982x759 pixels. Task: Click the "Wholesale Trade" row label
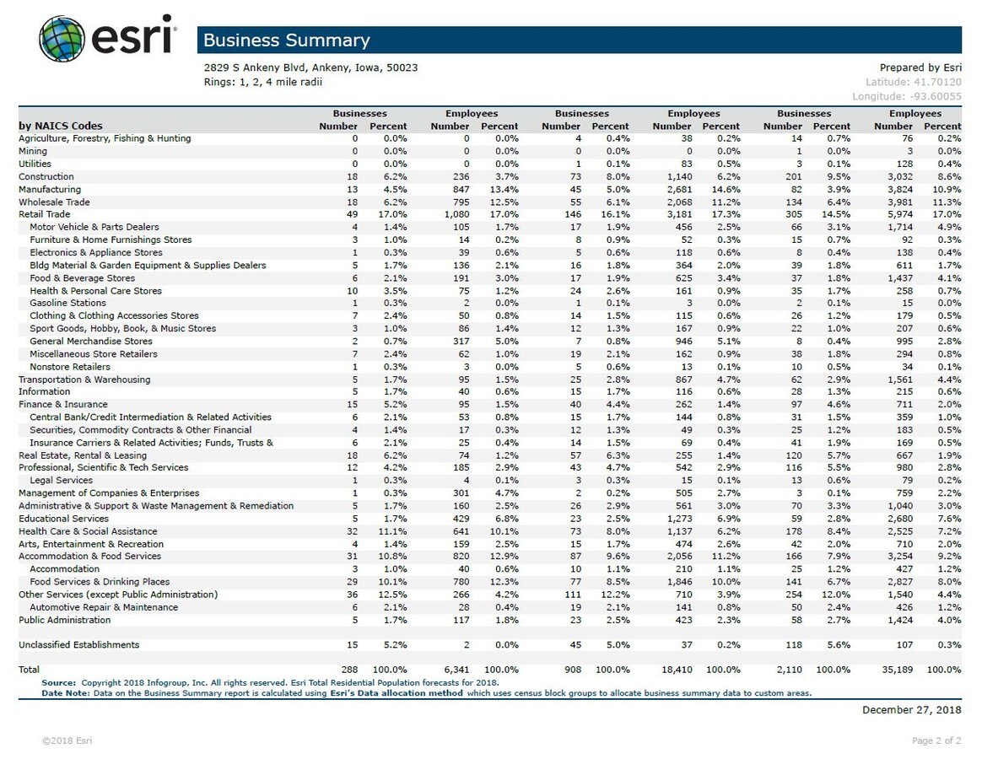point(54,202)
